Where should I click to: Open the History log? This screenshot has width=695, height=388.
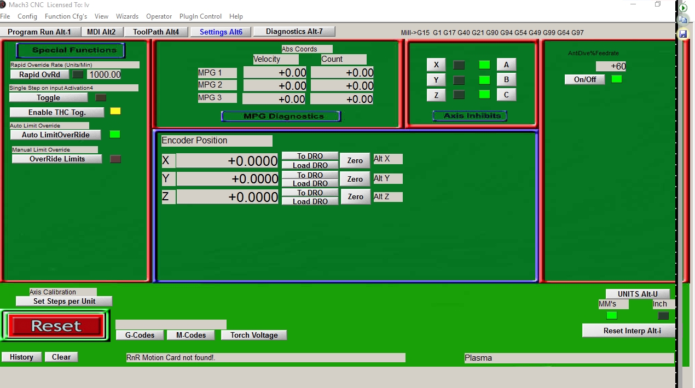pos(21,357)
